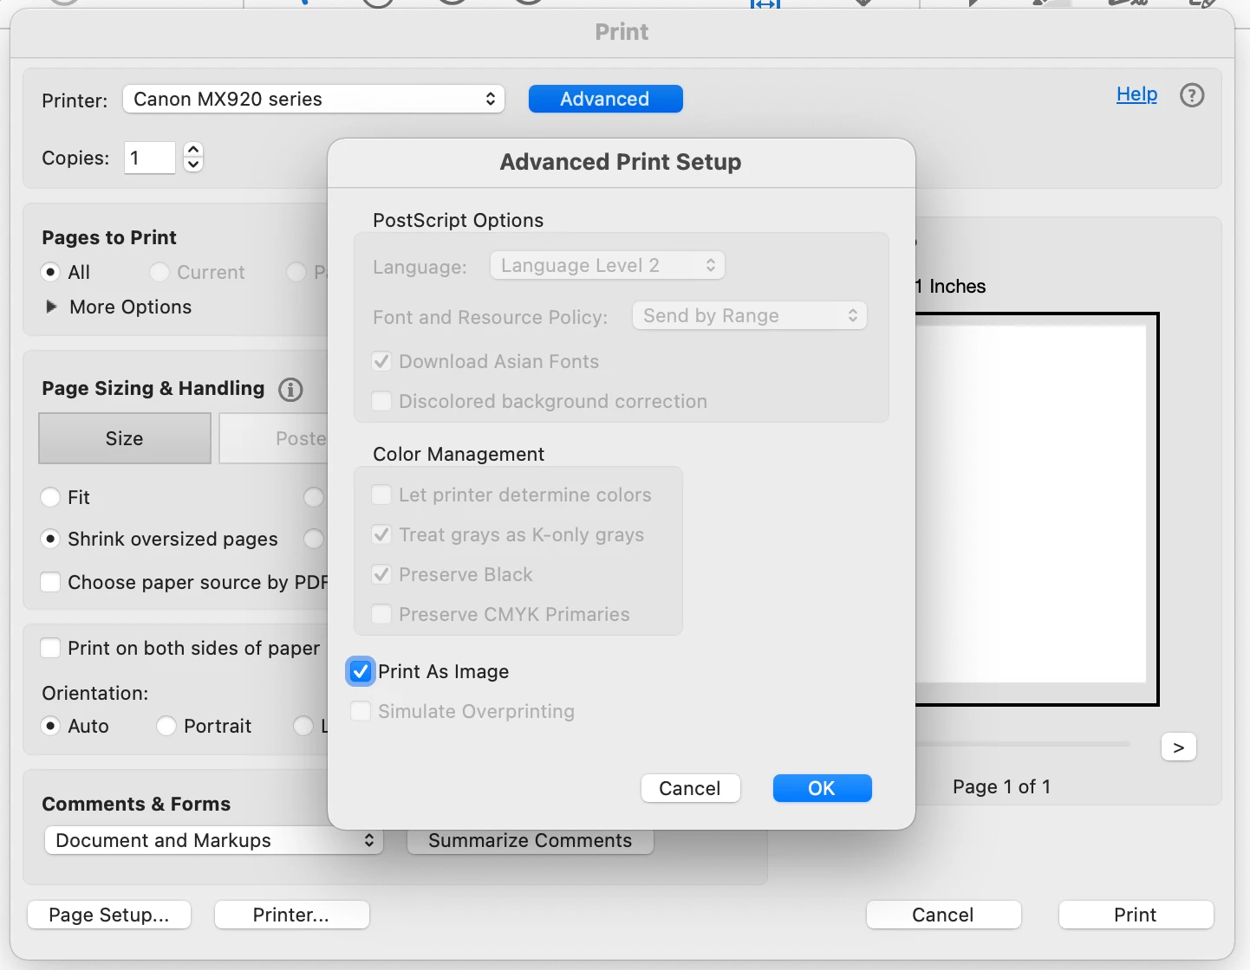Viewport: 1250px width, 970px height.
Task: Click Summarize Comments button
Action: tap(531, 841)
